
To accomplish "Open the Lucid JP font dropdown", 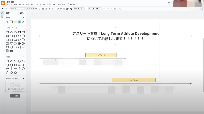I will click(x=17, y=9).
